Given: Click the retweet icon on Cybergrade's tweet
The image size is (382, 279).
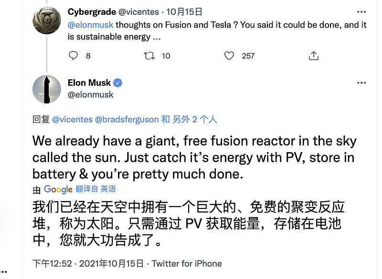Looking at the screenshot, I should point(149,56).
